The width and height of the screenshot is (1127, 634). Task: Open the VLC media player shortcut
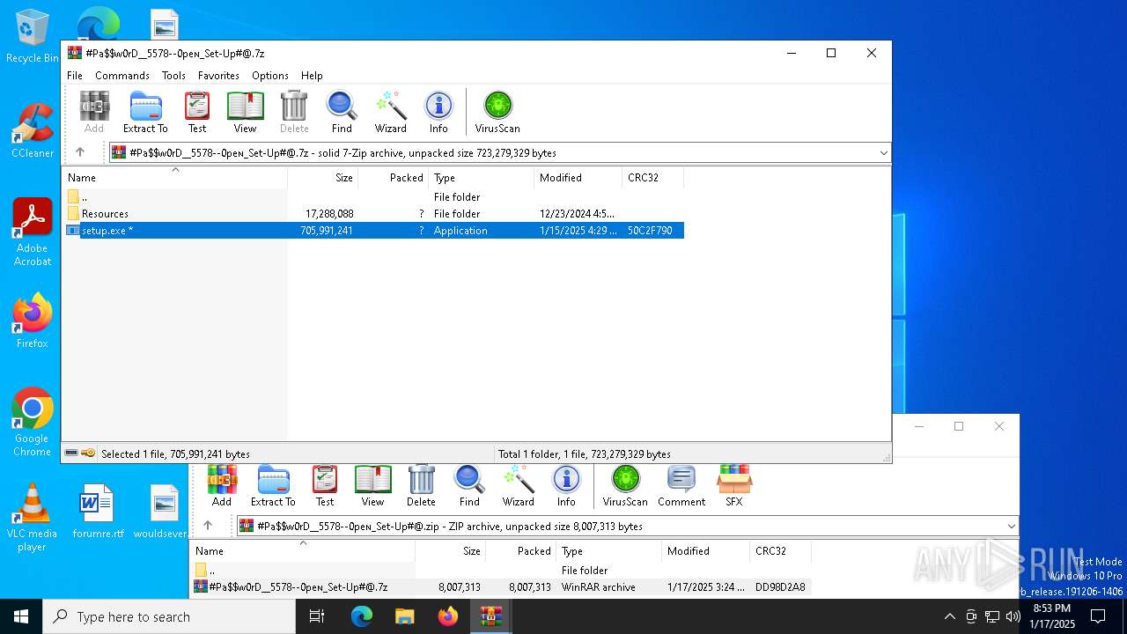pyautogui.click(x=33, y=517)
